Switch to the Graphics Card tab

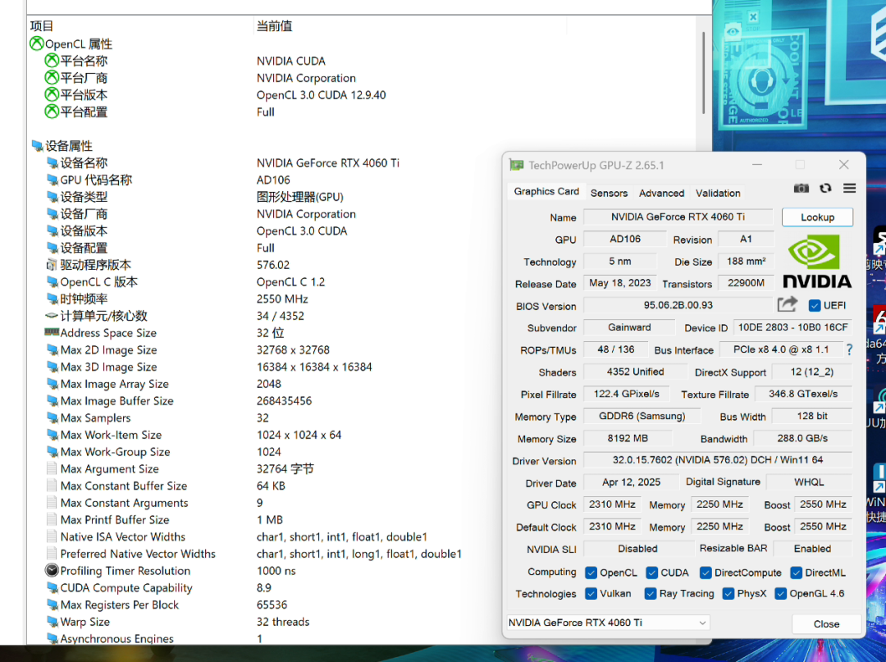point(546,191)
